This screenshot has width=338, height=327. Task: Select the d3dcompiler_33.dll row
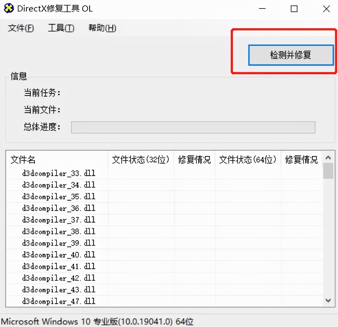pos(58,173)
